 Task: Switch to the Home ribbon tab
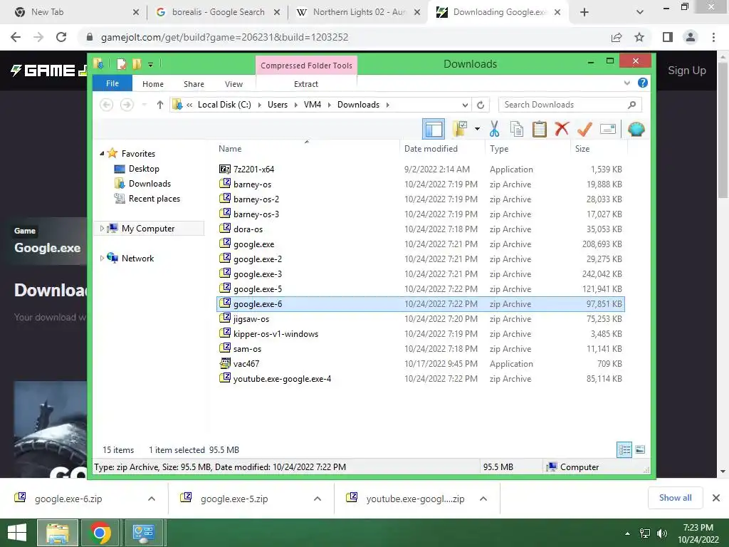click(153, 84)
